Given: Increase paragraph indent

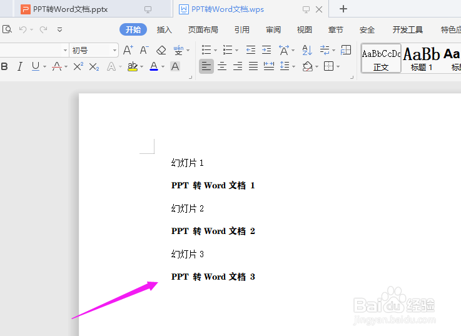Looking at the screenshot, I should [x=266, y=49].
